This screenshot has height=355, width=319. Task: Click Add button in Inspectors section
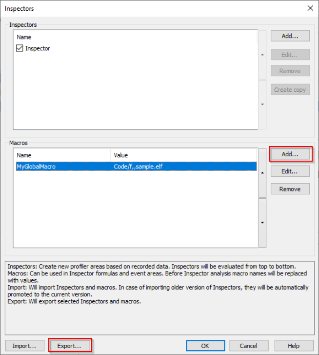[x=290, y=36]
